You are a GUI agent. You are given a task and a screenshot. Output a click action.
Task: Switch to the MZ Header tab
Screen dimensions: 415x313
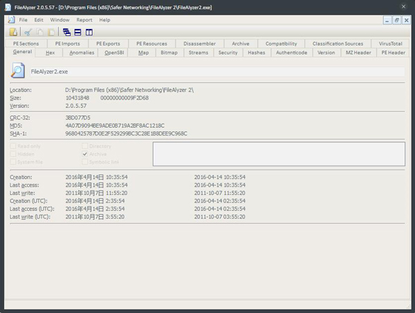(x=358, y=53)
